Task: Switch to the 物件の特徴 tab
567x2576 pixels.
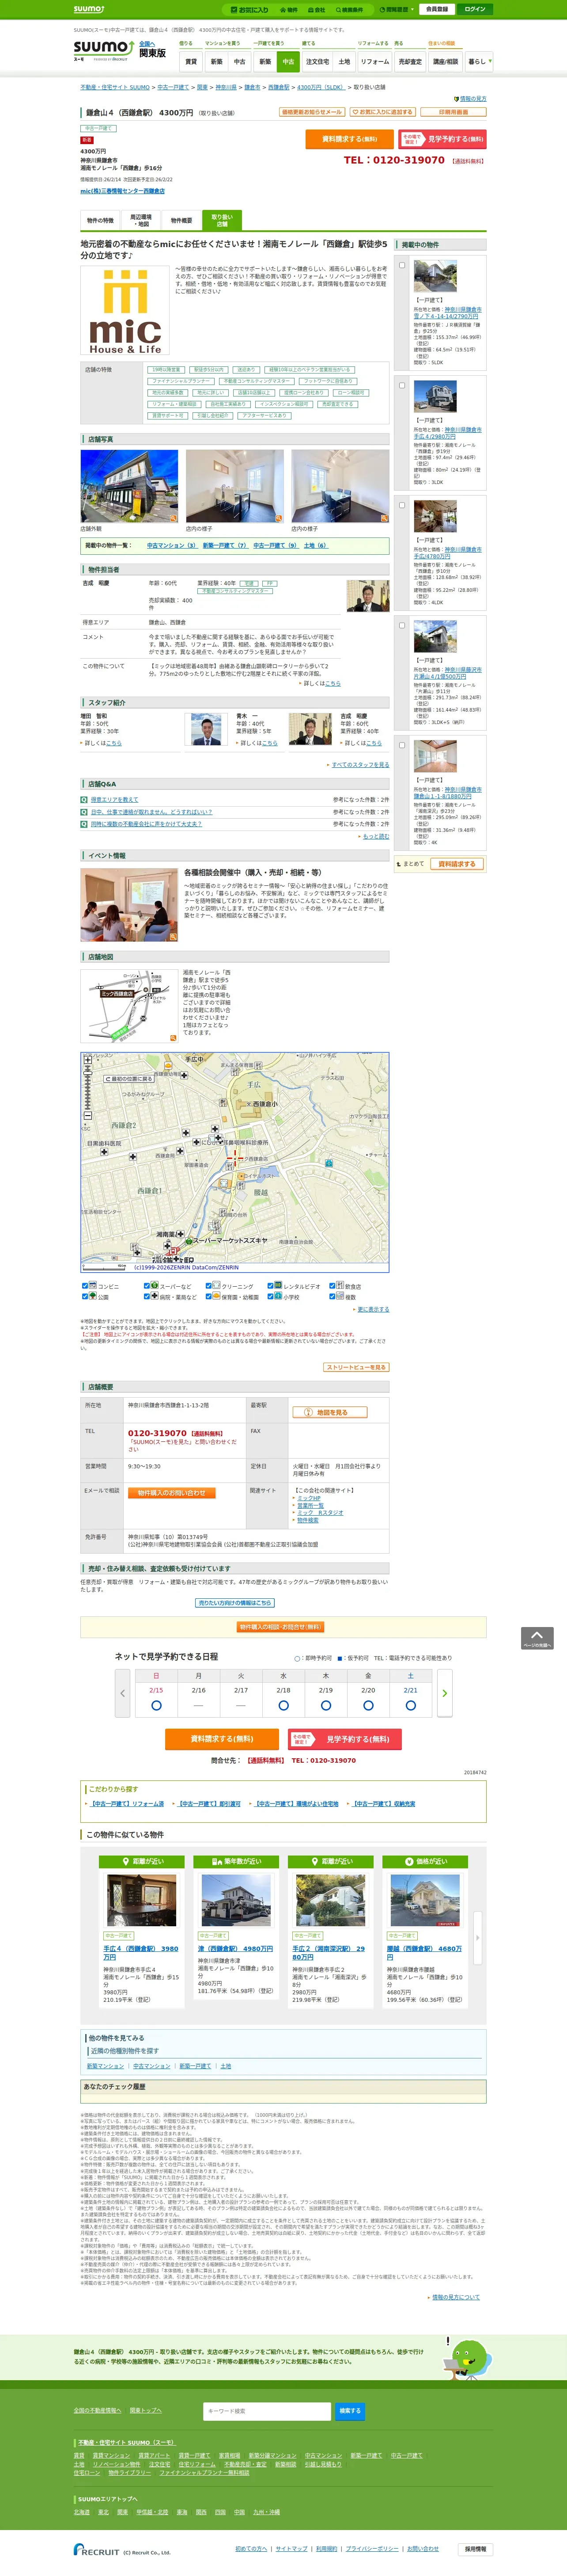Action: (100, 220)
